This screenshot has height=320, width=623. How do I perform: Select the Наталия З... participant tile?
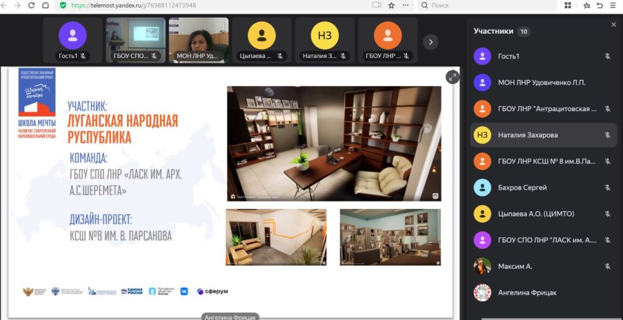point(325,40)
